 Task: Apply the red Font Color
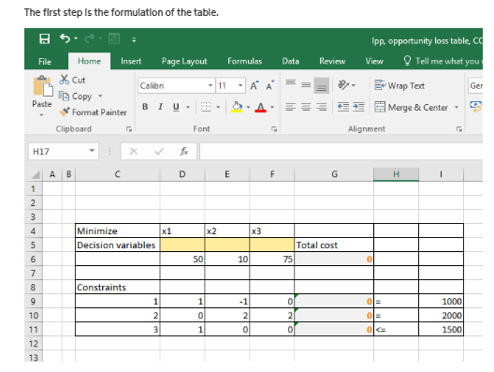(260, 107)
